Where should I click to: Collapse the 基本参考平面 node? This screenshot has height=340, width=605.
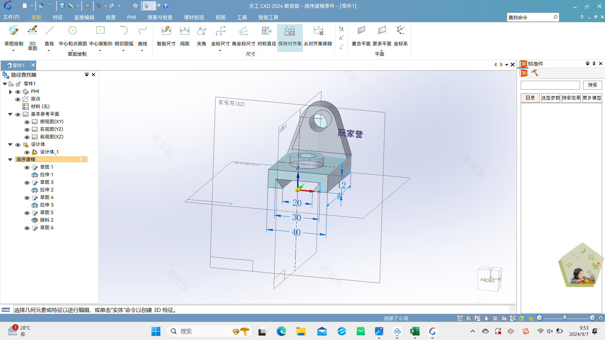pyautogui.click(x=10, y=114)
